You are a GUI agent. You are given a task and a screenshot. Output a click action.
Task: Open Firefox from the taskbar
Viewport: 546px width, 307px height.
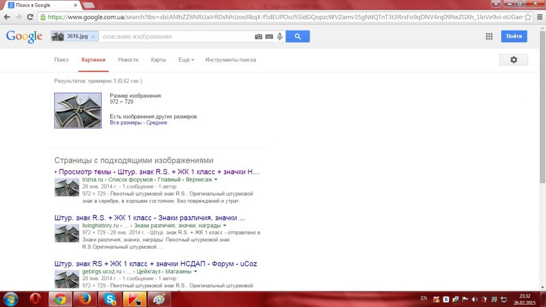85,299
